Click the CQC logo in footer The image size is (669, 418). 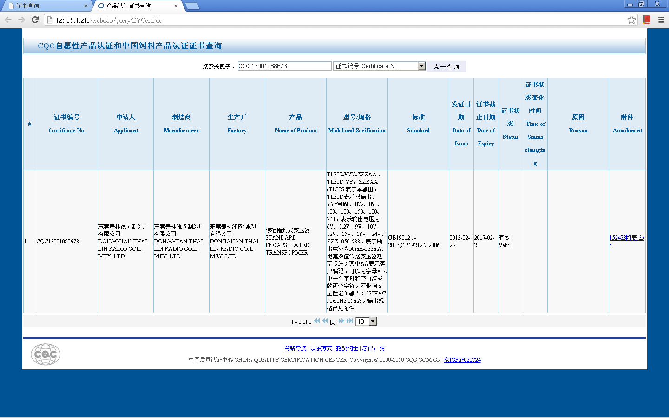46,354
